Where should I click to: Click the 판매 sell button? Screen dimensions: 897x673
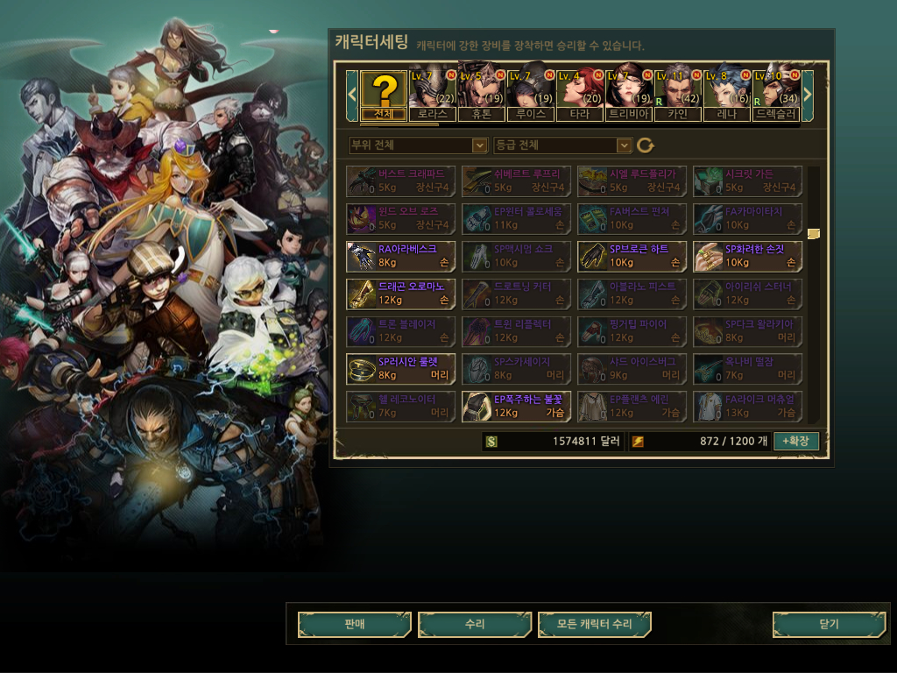pyautogui.click(x=355, y=624)
